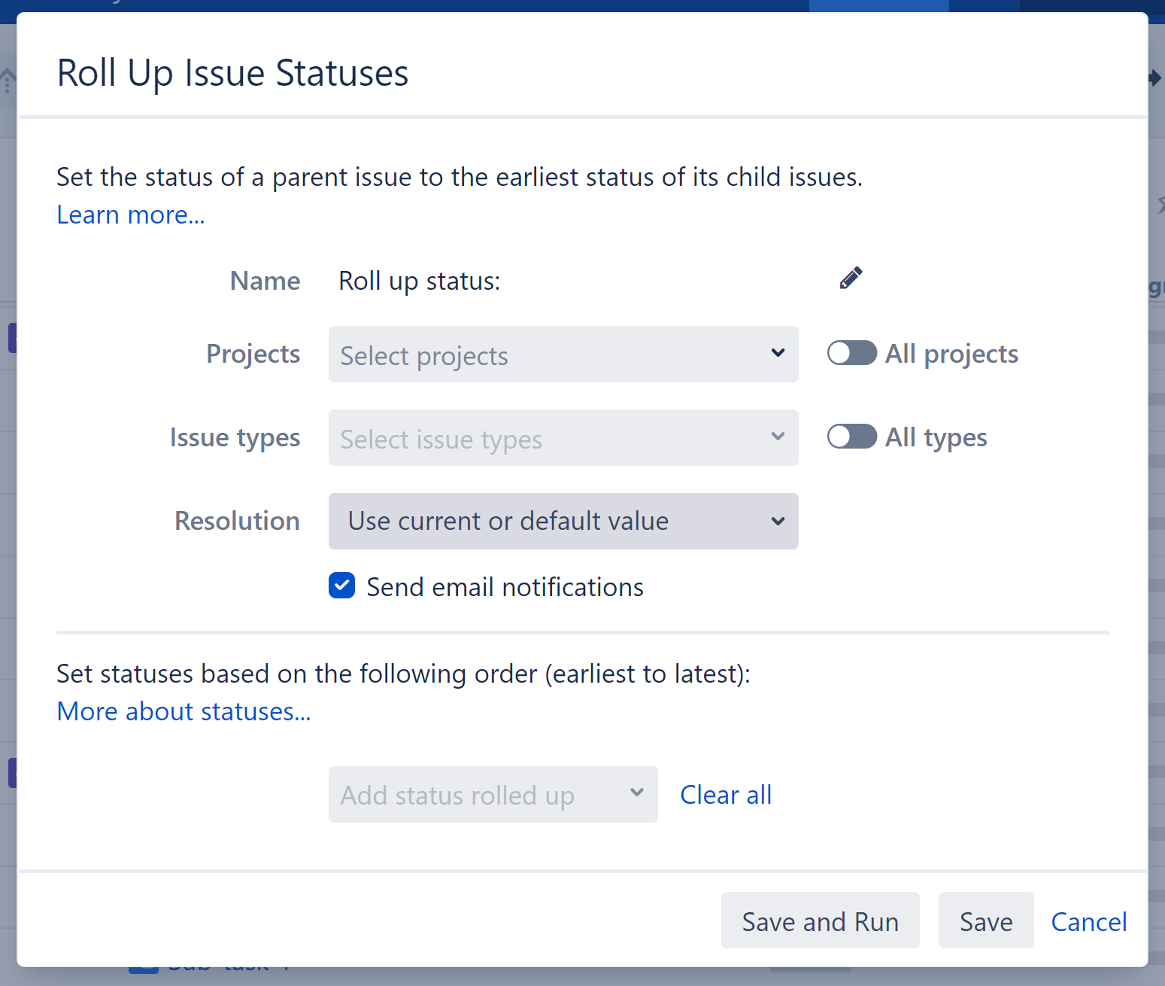Edit the rule name using the pencil icon

click(x=850, y=278)
